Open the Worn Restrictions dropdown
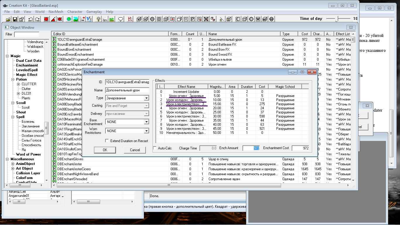The image size is (400, 225). pos(146,131)
